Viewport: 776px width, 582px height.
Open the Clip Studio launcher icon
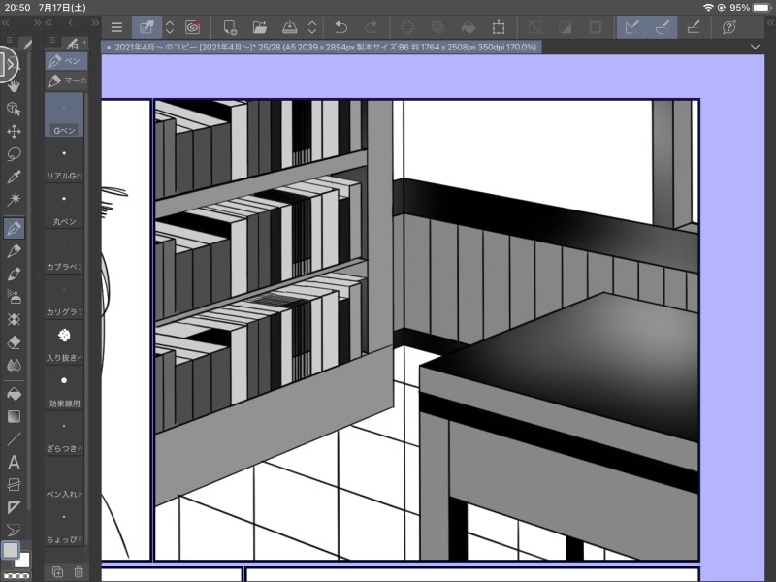coord(192,27)
